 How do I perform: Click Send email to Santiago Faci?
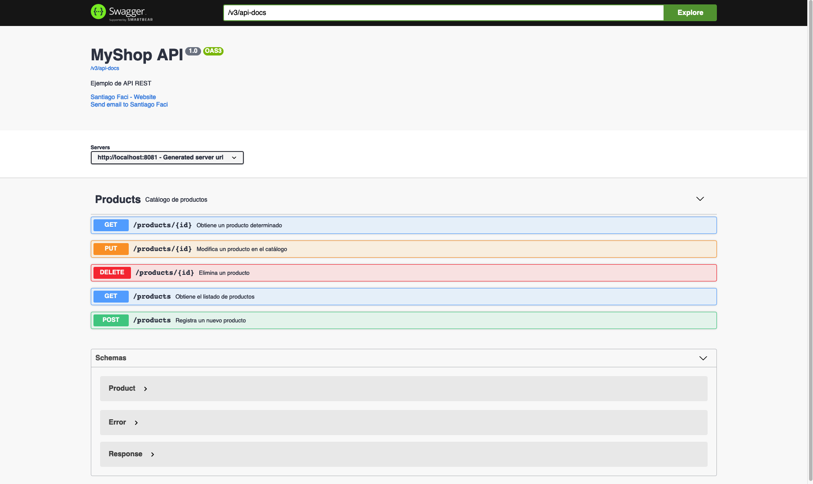pyautogui.click(x=129, y=104)
